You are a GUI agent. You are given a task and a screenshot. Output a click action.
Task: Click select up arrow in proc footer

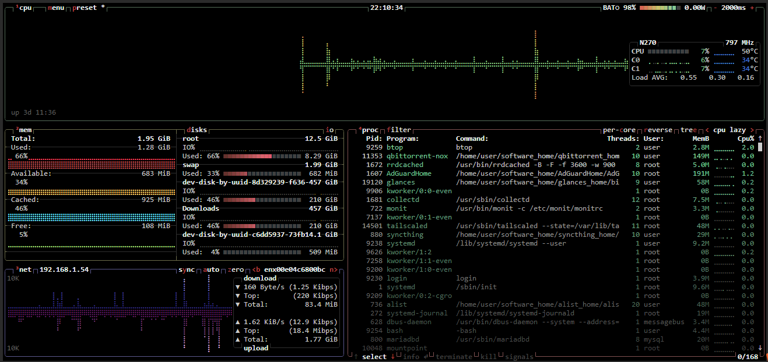click(356, 357)
